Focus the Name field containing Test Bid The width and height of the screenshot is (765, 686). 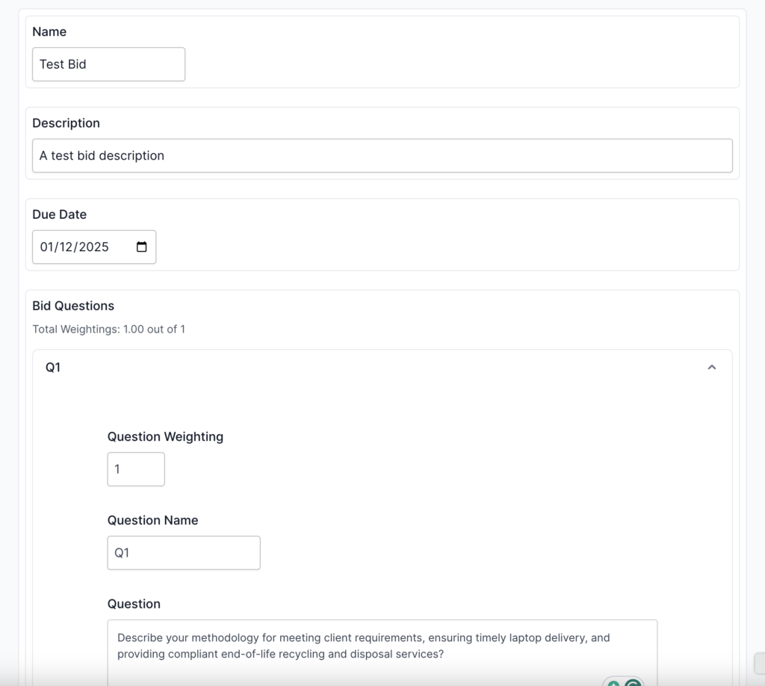pyautogui.click(x=108, y=64)
